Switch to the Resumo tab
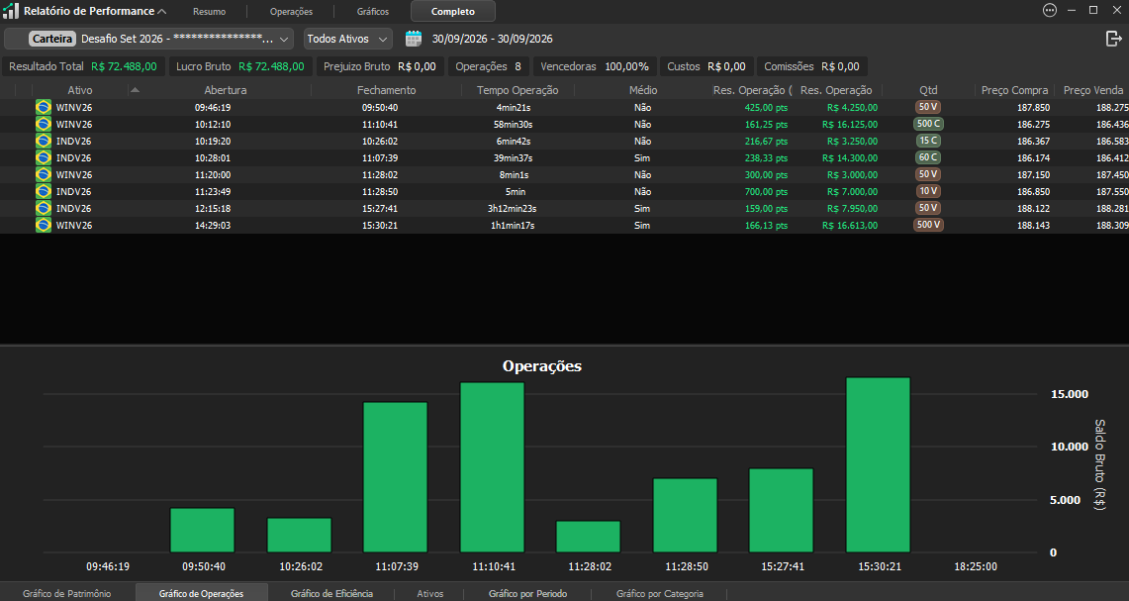The width and height of the screenshot is (1129, 601). pyautogui.click(x=210, y=12)
